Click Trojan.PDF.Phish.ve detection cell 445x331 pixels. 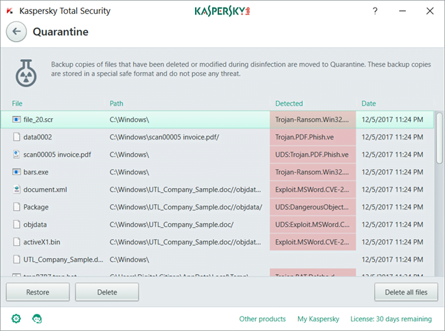click(x=312, y=137)
